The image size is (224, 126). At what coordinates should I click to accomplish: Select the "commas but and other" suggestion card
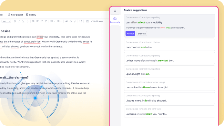point(170,45)
